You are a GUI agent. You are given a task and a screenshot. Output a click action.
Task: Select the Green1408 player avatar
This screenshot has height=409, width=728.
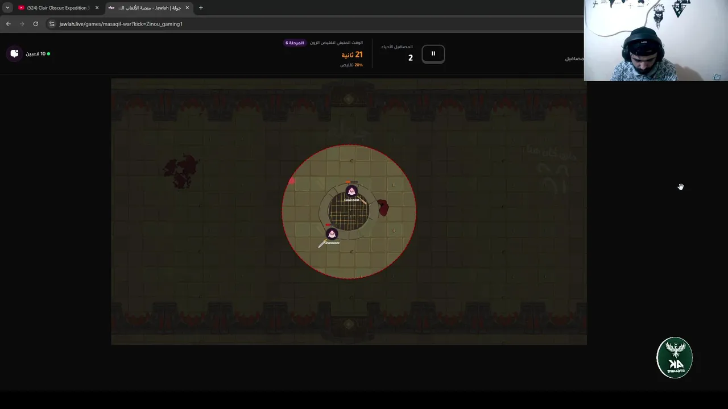pos(351,191)
